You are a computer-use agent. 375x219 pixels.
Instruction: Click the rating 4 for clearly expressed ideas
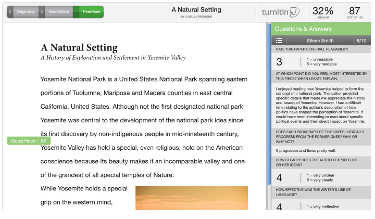coord(279,178)
